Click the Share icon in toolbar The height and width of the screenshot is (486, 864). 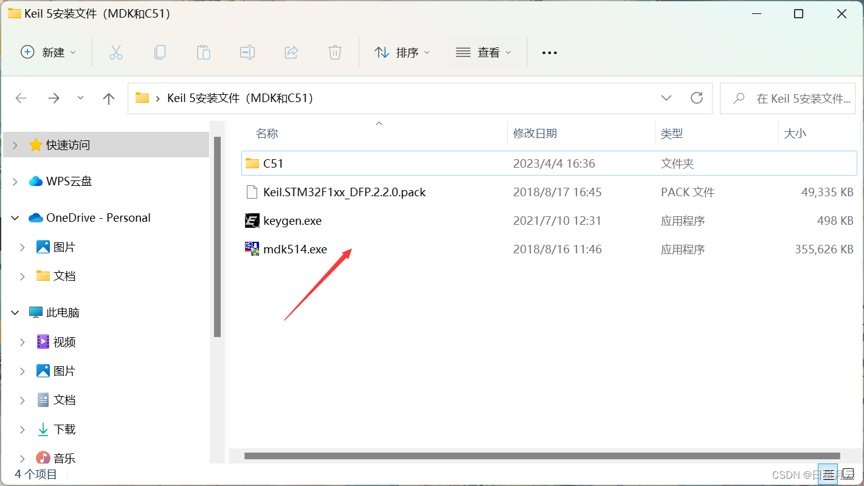tap(291, 52)
